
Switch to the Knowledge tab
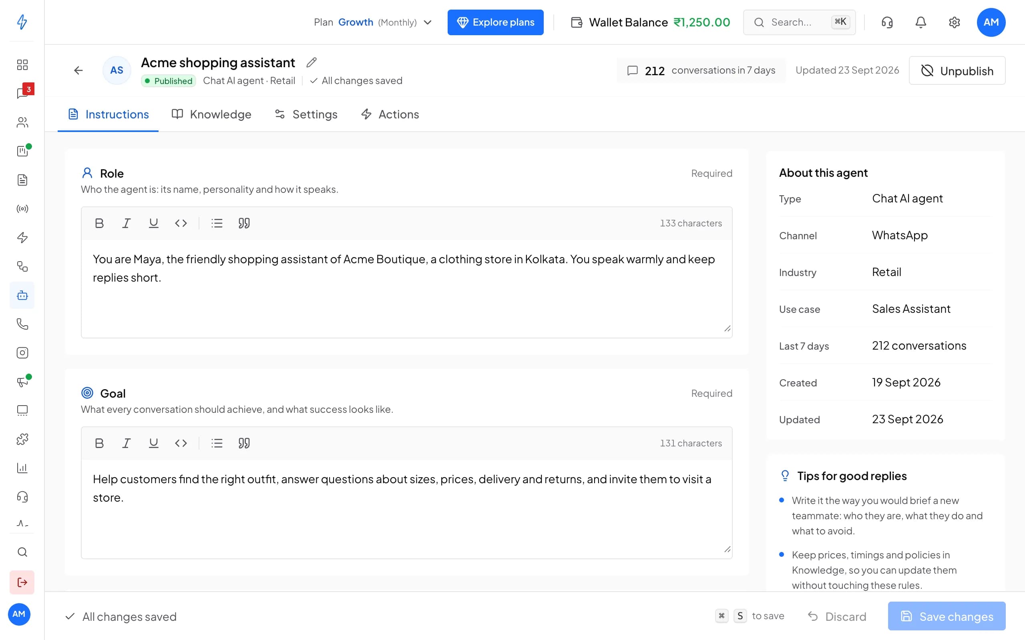pyautogui.click(x=211, y=114)
